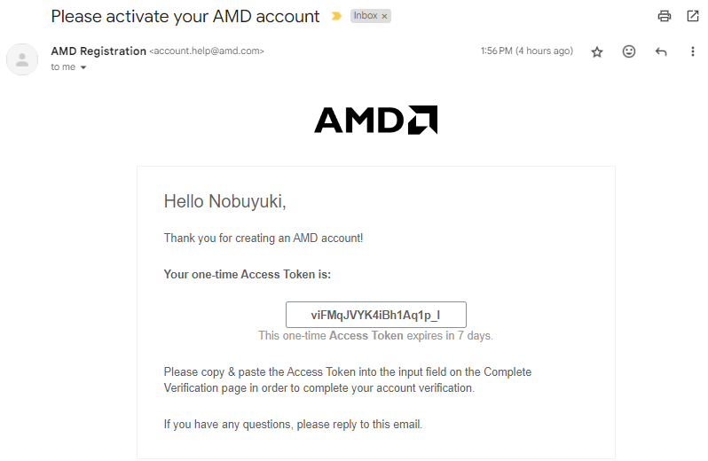Viewport: 708px width, 461px height.
Task: Click the subject "Please activate your AMD account"
Action: (x=185, y=17)
